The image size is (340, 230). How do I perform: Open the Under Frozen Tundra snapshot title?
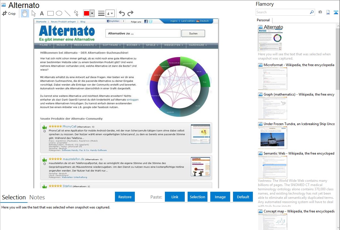tap(299, 124)
